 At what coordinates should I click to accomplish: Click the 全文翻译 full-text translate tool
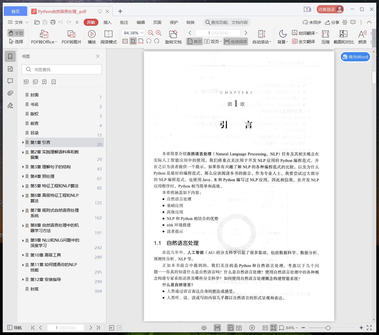[x=303, y=42]
